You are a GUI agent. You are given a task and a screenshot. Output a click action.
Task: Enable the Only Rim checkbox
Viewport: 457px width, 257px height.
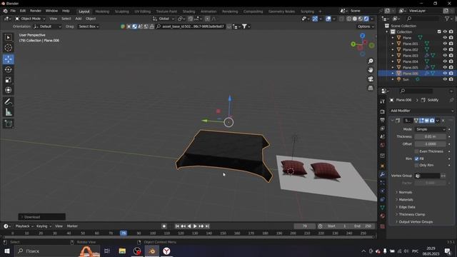point(416,165)
